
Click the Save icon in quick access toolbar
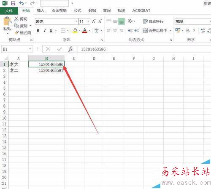(x=13, y=3)
